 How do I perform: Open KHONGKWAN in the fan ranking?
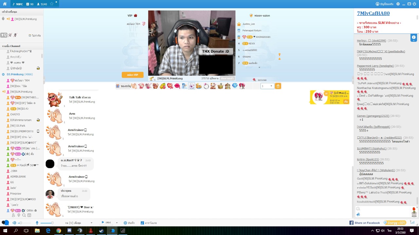[263, 37]
